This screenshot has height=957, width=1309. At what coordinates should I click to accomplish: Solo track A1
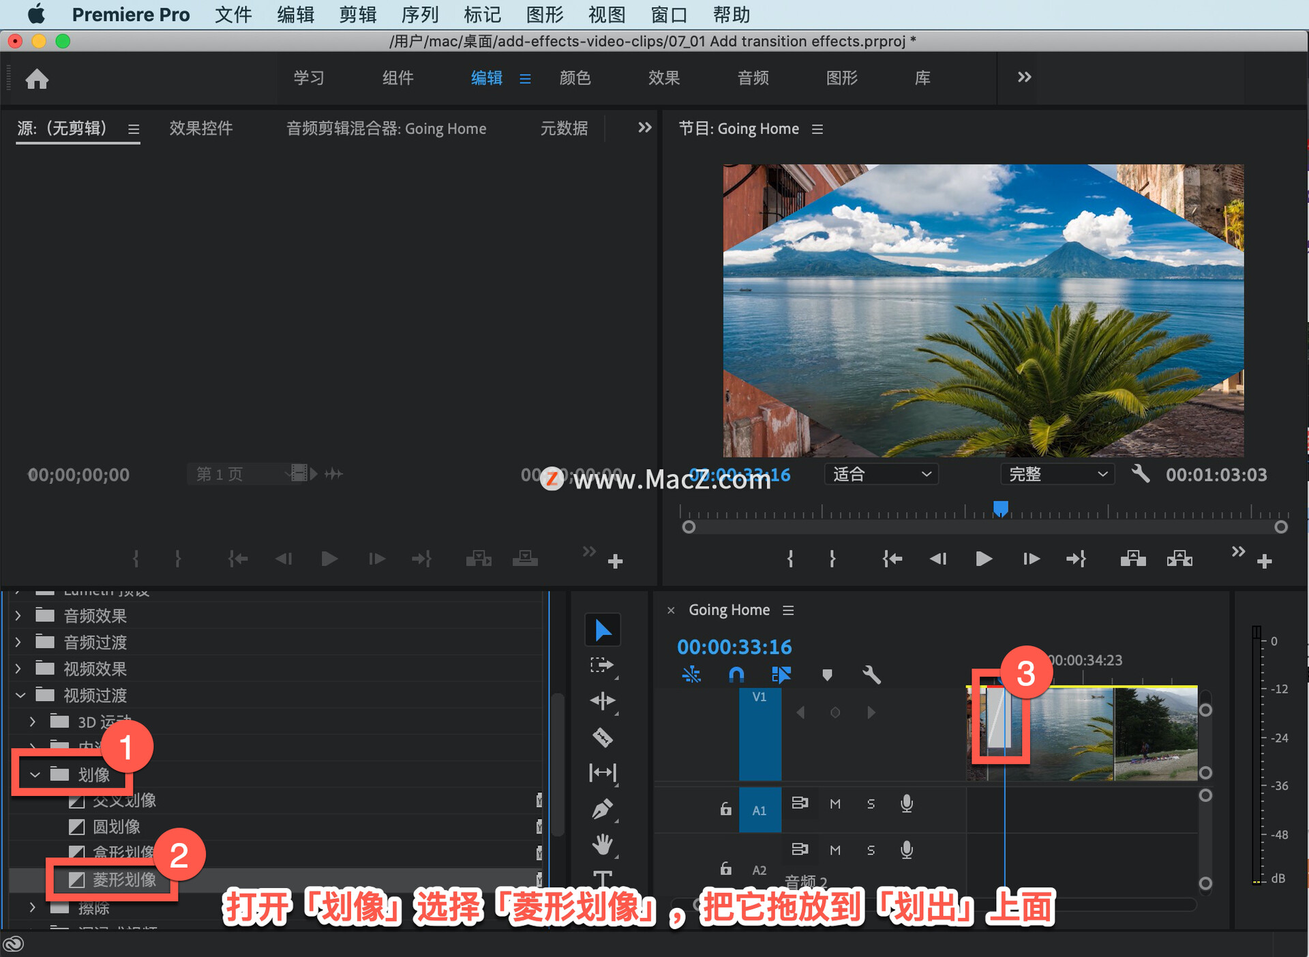click(871, 804)
